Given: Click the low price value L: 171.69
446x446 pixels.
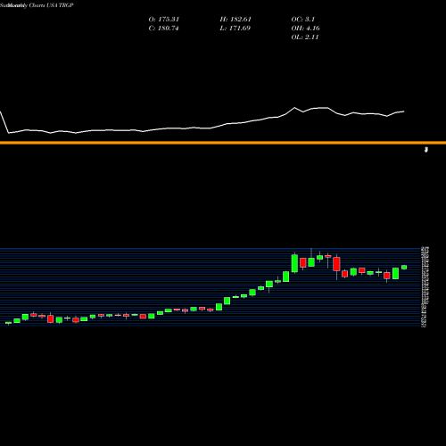Looking at the screenshot, I should [235, 29].
